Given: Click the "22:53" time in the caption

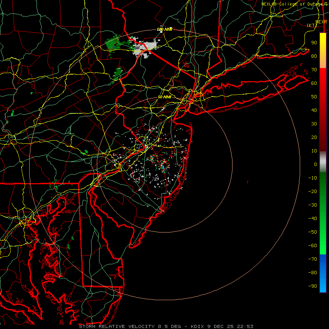Looking at the screenshot, I should tap(245, 326).
